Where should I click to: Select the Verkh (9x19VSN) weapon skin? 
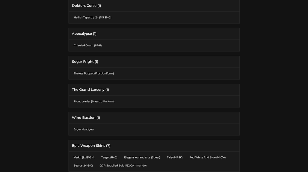click(x=84, y=157)
